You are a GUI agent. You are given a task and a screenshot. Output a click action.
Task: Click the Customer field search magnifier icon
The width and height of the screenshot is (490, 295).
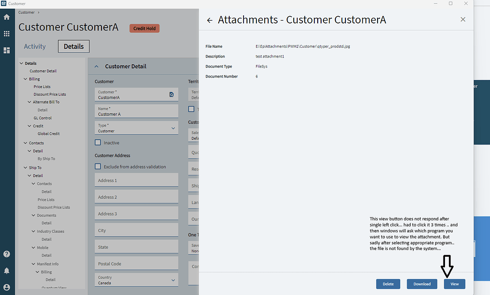pyautogui.click(x=171, y=95)
